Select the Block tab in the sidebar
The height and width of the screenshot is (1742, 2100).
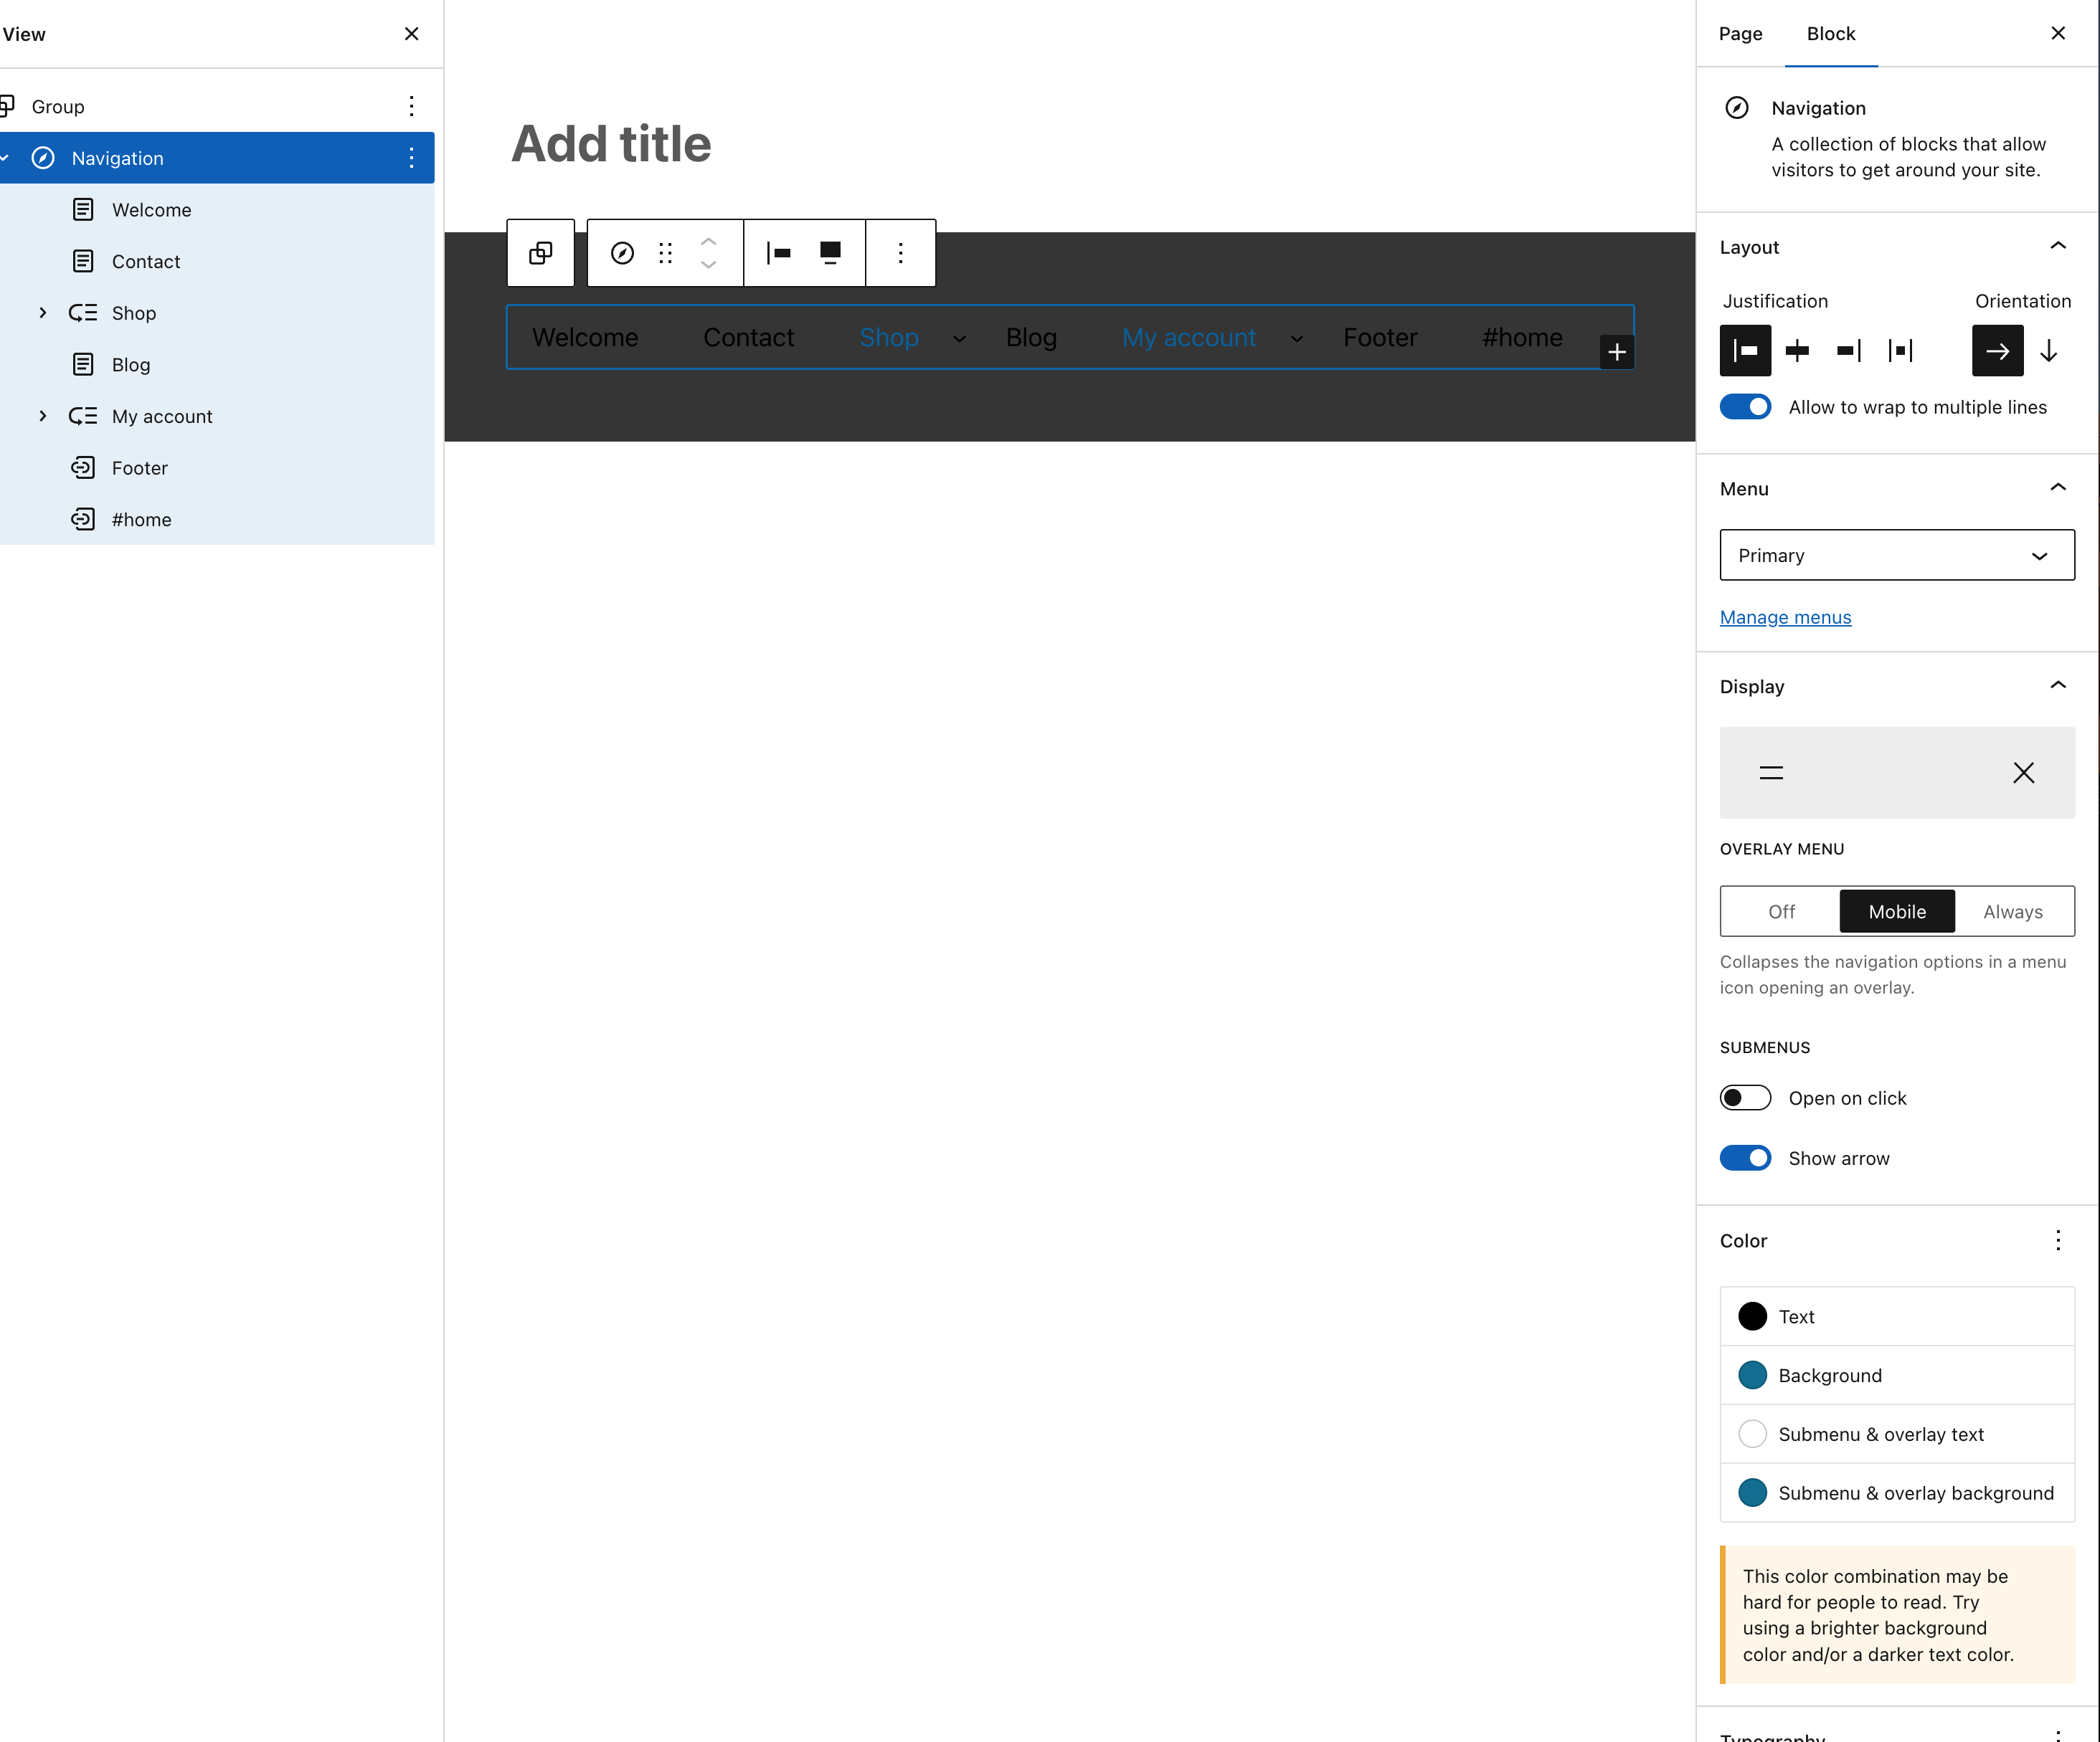(x=1830, y=33)
